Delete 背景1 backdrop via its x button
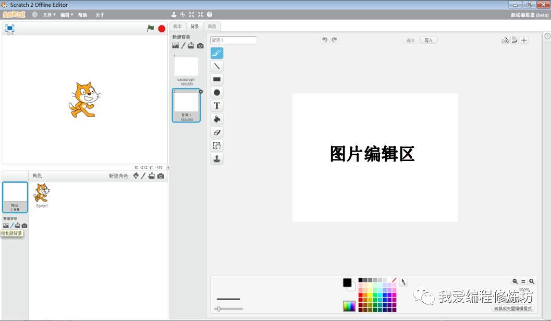 tap(201, 92)
